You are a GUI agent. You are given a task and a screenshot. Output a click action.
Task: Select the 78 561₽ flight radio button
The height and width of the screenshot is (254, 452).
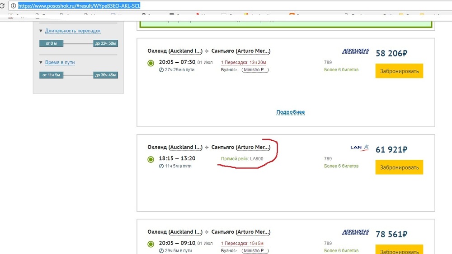tap(151, 244)
